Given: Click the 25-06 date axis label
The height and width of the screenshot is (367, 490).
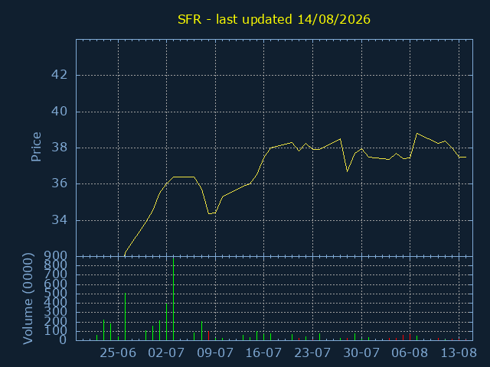Looking at the screenshot, I should [x=118, y=353].
